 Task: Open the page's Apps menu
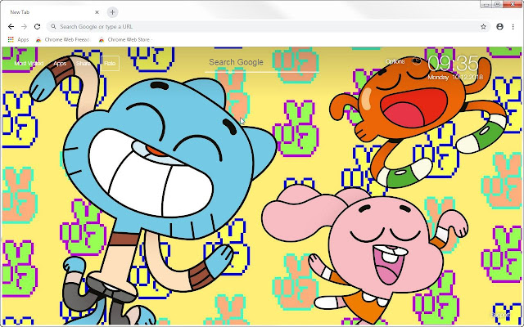click(x=60, y=64)
